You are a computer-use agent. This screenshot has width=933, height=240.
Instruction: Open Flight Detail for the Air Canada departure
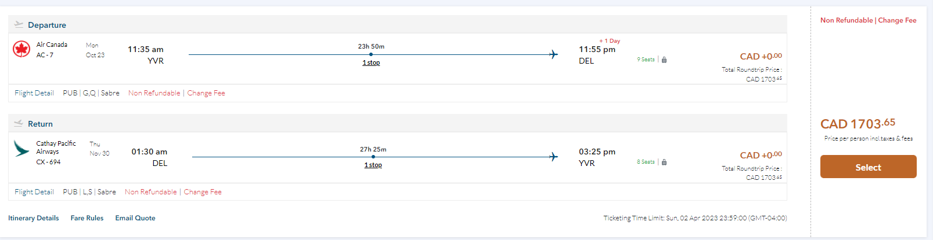point(34,93)
